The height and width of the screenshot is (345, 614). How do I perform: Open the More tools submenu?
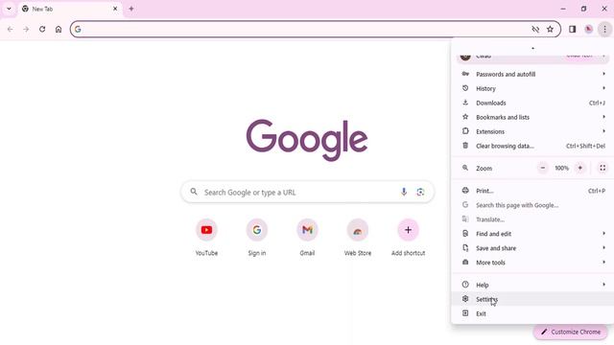point(532,263)
